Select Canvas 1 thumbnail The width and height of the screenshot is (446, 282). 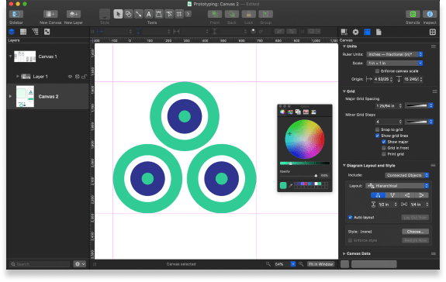click(x=25, y=57)
